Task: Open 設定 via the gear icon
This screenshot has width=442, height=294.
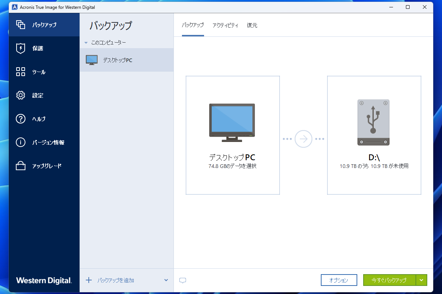Action: tap(21, 95)
